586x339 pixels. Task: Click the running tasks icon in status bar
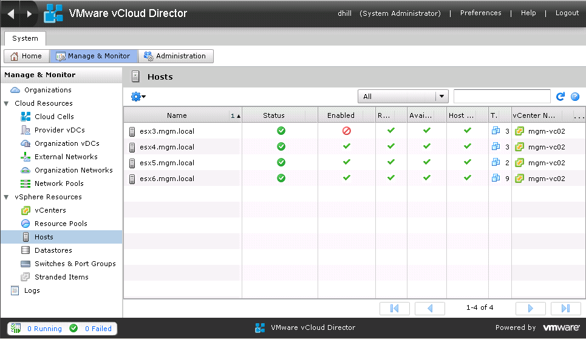pos(16,328)
